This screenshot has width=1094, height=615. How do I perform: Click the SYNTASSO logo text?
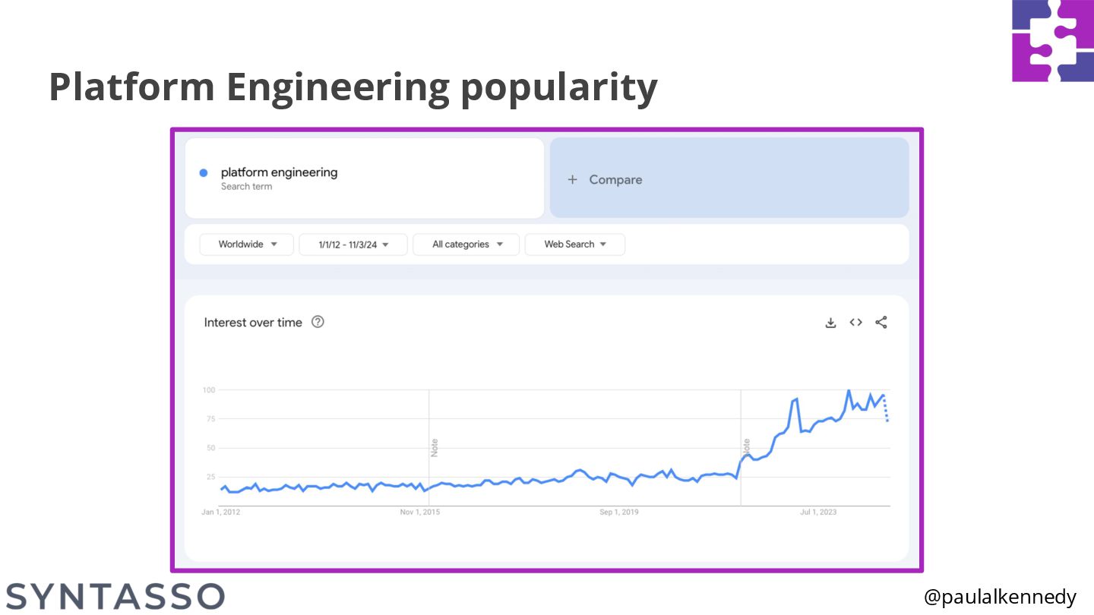pos(115,597)
